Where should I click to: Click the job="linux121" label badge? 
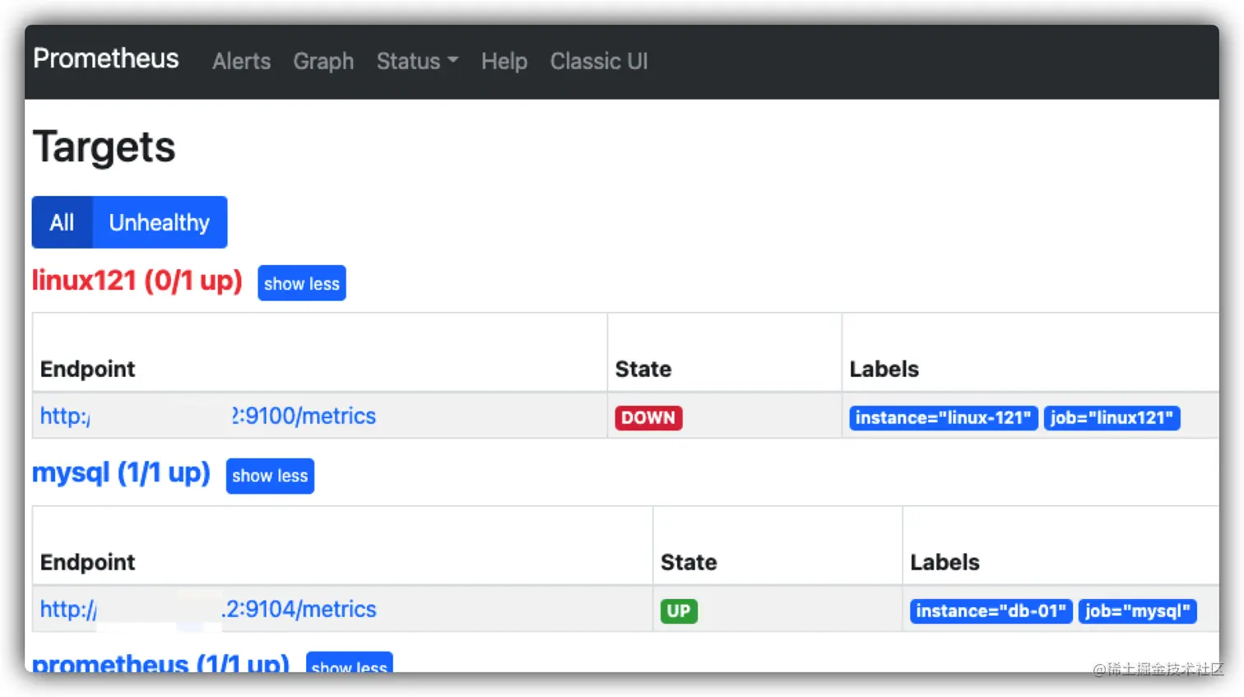[1112, 417]
